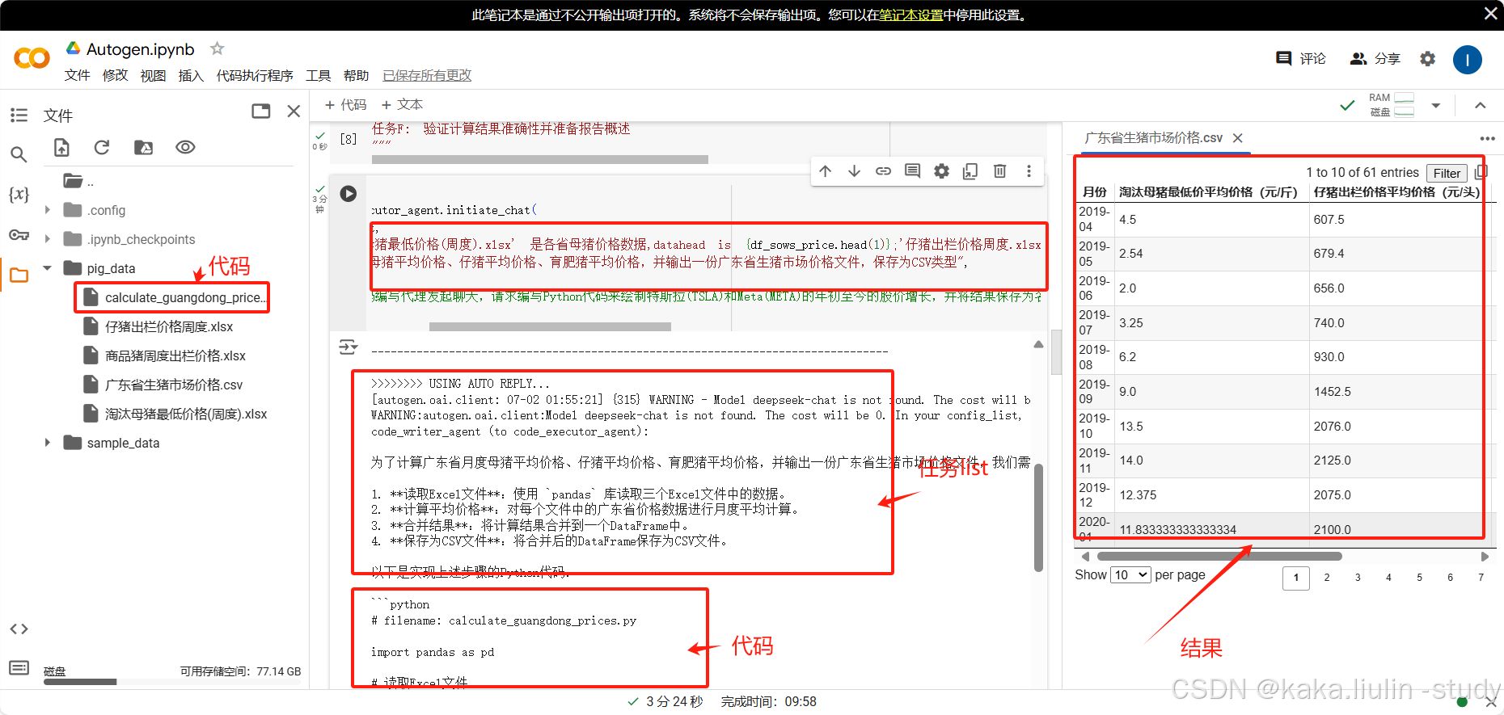Viewport: 1504px width, 715px height.
Task: Open the 文件 menu
Action: click(x=77, y=75)
